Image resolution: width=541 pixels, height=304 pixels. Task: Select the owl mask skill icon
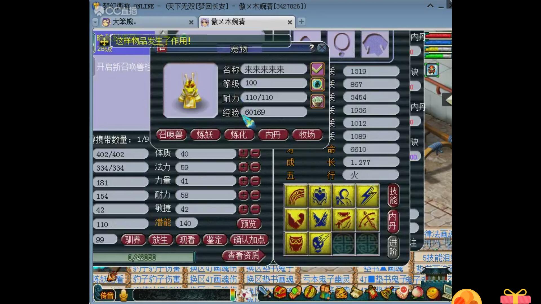(x=296, y=243)
